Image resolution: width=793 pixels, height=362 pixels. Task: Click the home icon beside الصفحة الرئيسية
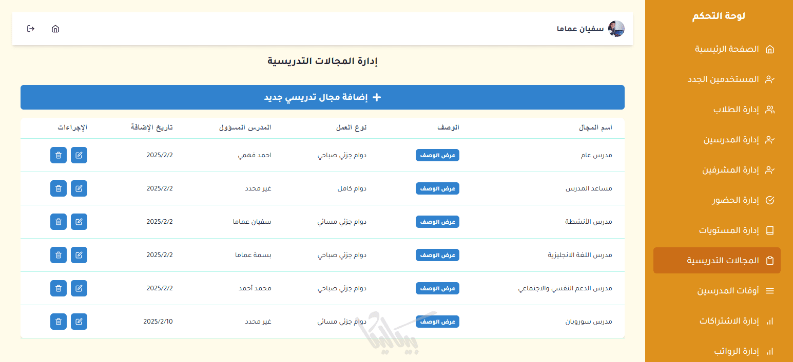tap(769, 50)
